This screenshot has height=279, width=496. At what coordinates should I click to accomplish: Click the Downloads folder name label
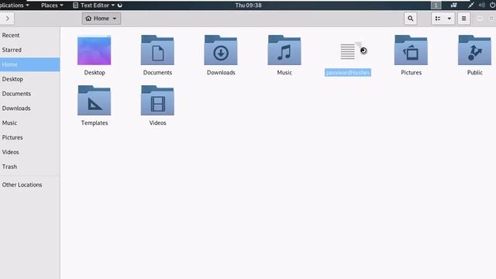tap(221, 72)
